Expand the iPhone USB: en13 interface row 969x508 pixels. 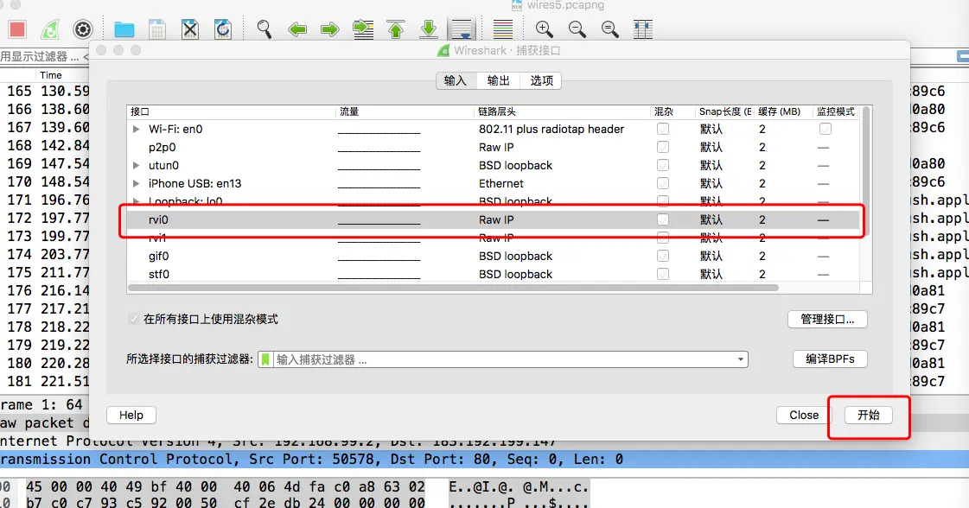pyautogui.click(x=136, y=183)
